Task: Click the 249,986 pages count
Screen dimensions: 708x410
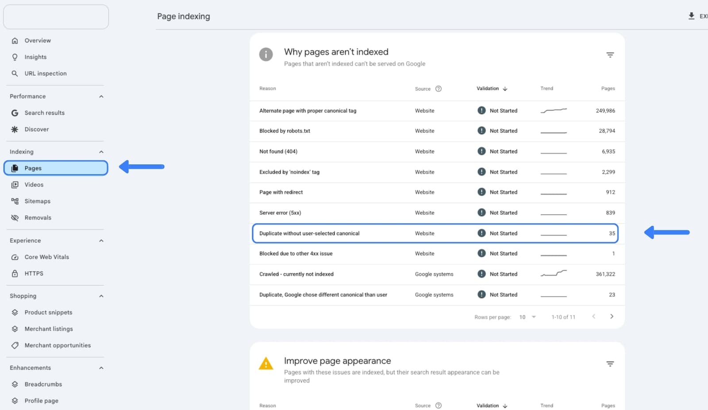Action: (605, 111)
